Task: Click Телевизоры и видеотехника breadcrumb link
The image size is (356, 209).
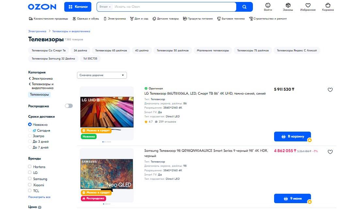Action: (x=71, y=31)
